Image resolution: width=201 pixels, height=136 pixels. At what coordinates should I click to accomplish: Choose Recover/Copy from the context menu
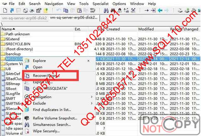[x=46, y=76]
